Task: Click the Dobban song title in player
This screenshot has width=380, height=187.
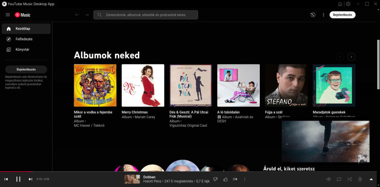Action: tap(149, 177)
